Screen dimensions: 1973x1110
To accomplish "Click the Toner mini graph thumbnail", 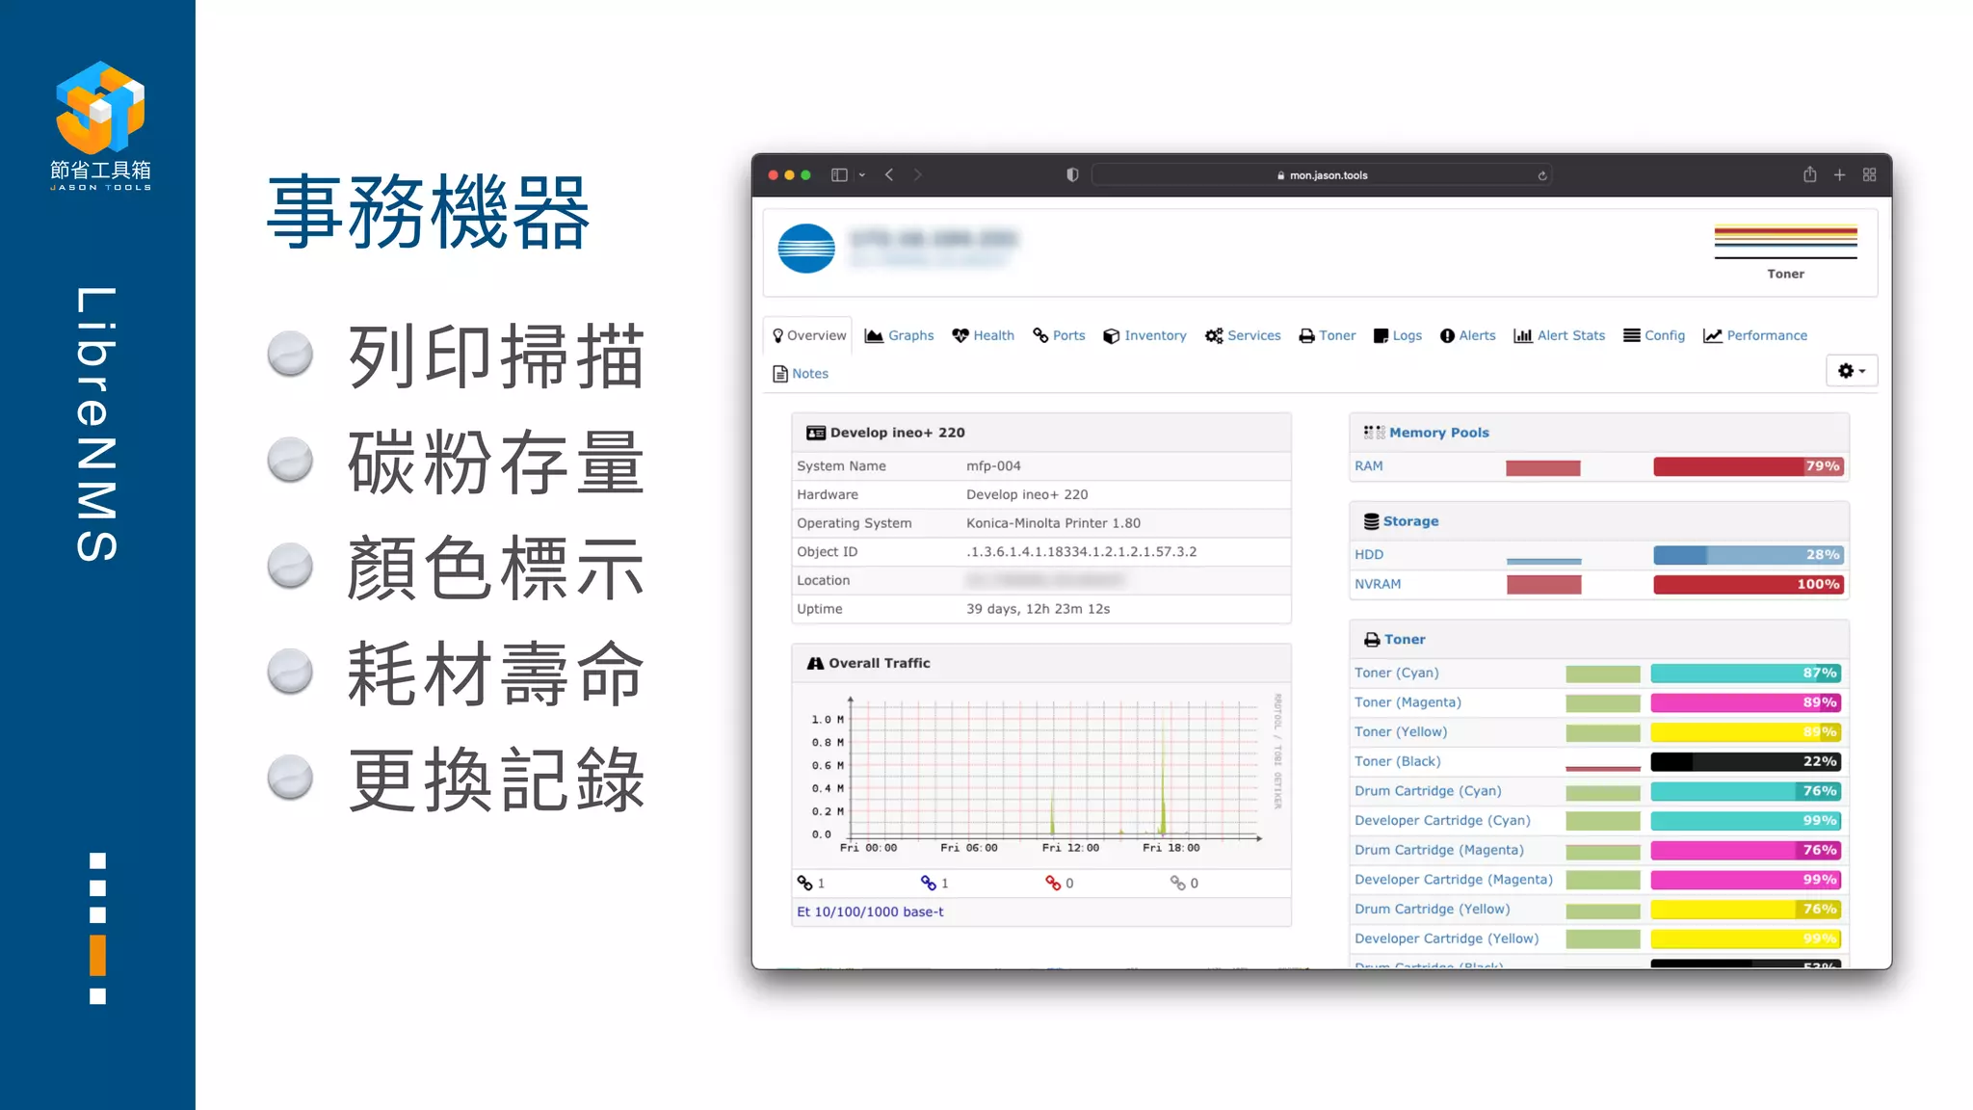I will coord(1785,243).
